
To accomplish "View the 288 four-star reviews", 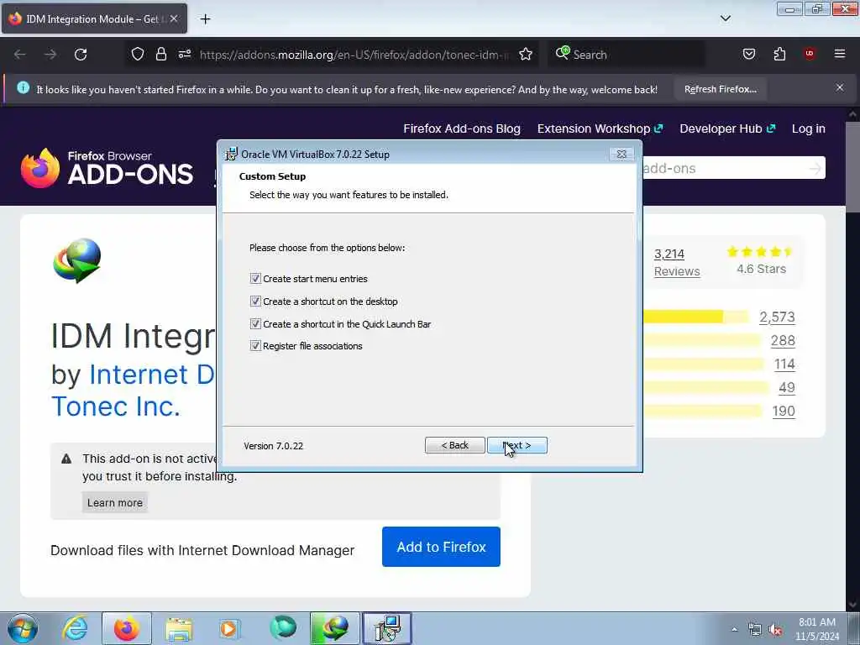I will (783, 341).
